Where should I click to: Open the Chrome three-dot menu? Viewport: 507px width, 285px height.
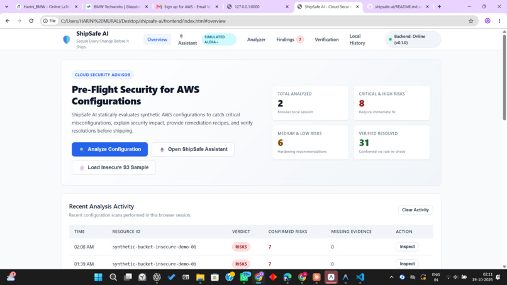499,21
